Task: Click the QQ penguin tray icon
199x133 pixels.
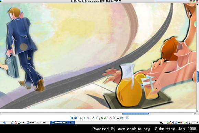Action: coord(171,123)
